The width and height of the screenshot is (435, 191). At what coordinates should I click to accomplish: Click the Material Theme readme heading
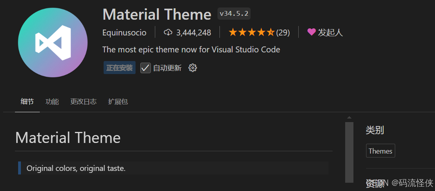click(68, 138)
